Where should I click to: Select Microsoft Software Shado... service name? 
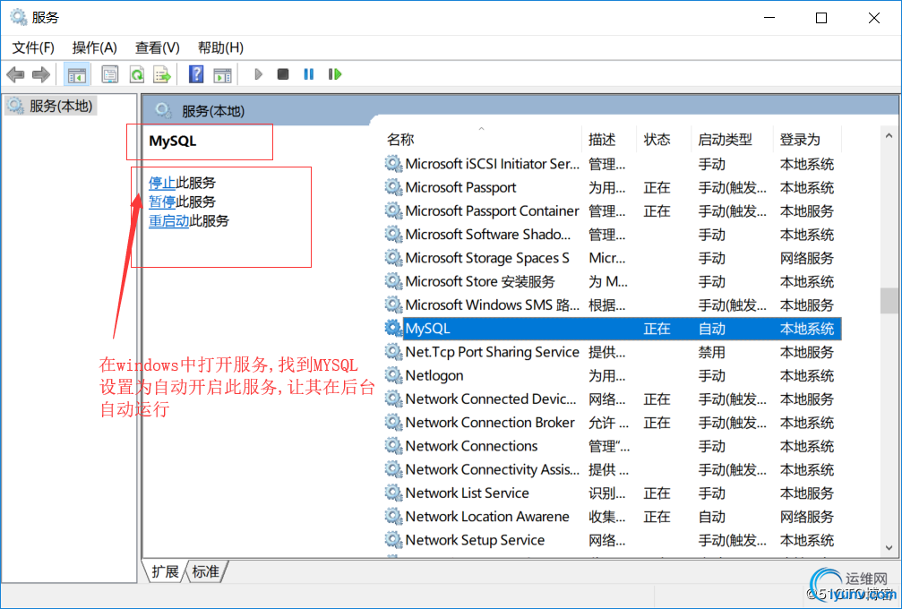click(x=488, y=235)
